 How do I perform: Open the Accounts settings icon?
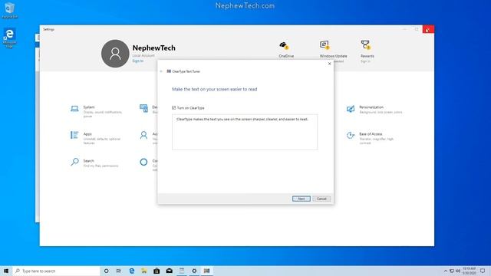click(x=143, y=135)
